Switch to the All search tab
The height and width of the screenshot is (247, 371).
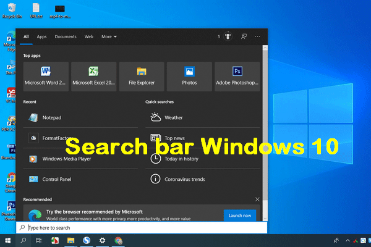coord(26,36)
